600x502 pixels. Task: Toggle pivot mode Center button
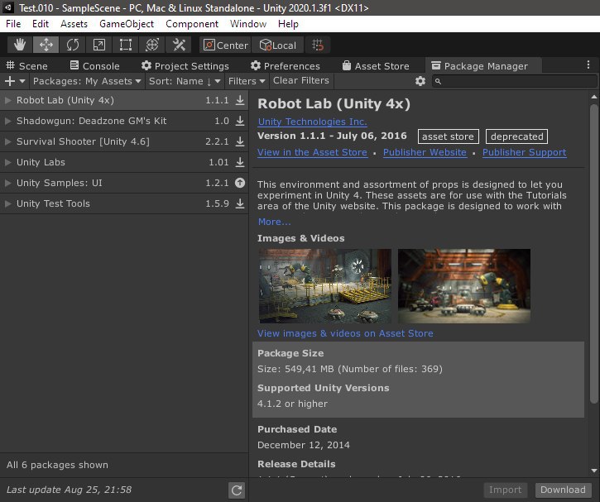[x=225, y=45]
